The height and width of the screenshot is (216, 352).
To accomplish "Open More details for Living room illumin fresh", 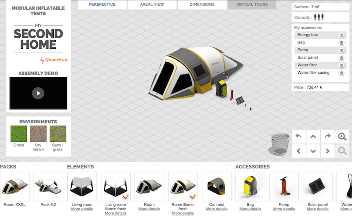I will tap(116, 213).
